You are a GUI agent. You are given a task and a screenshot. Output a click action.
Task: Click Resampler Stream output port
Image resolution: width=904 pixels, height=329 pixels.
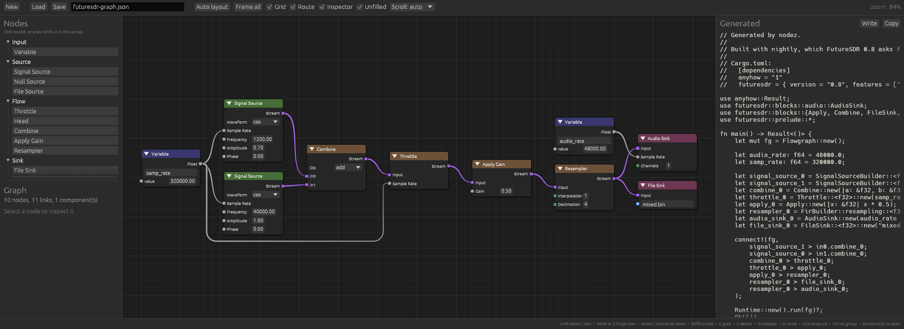pos(614,179)
